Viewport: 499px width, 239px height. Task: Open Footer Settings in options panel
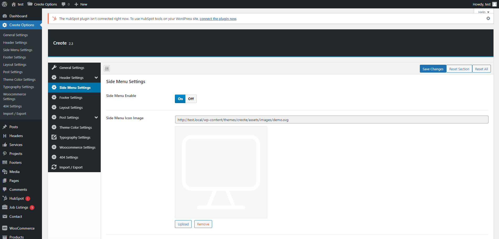coord(71,97)
